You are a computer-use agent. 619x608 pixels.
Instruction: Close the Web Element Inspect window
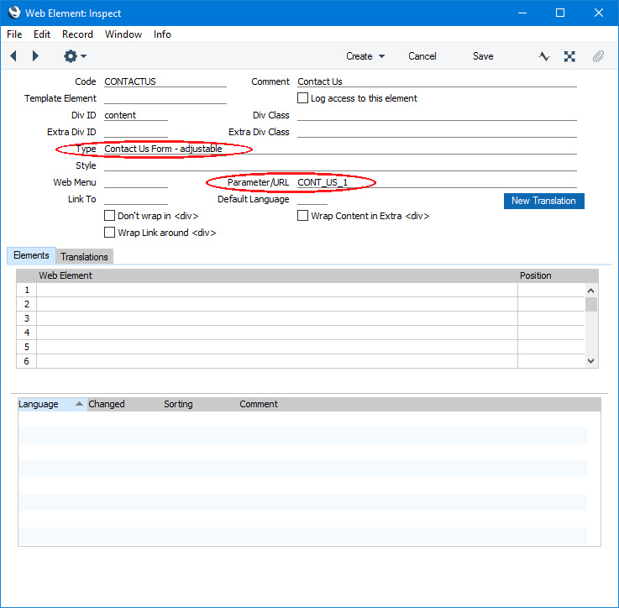click(x=599, y=13)
